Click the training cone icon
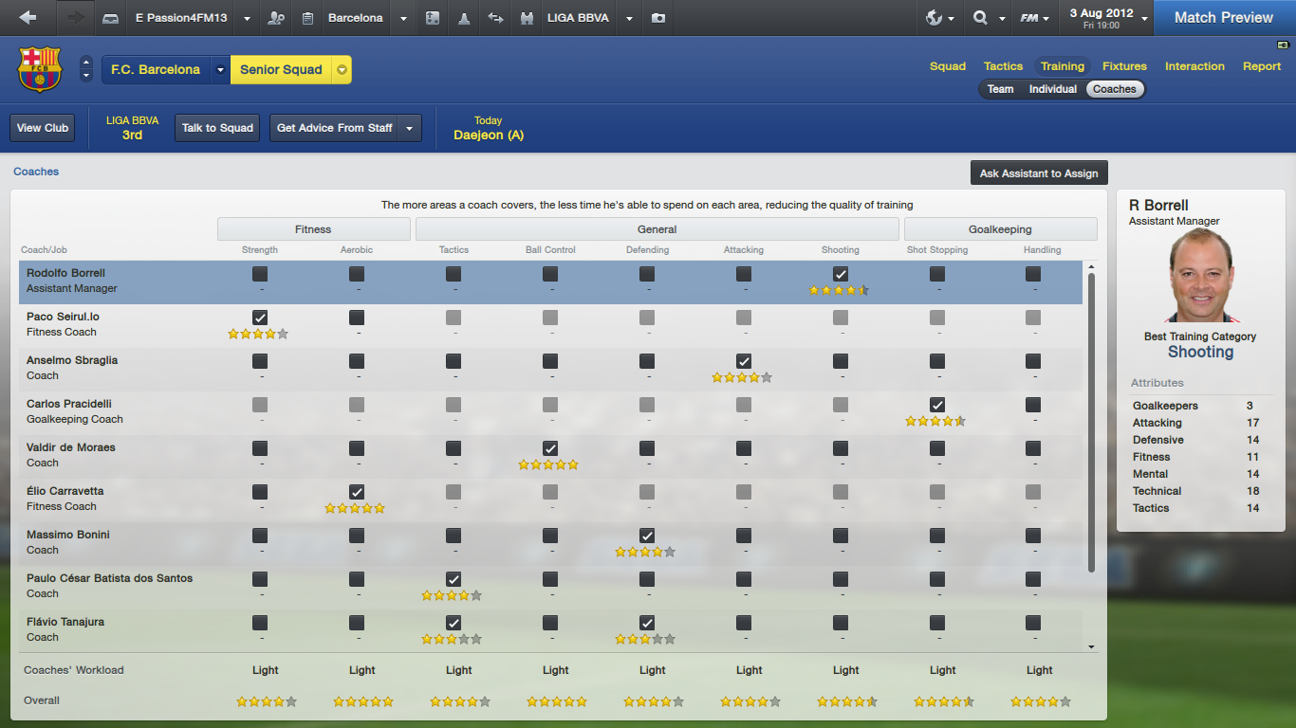 (463, 18)
